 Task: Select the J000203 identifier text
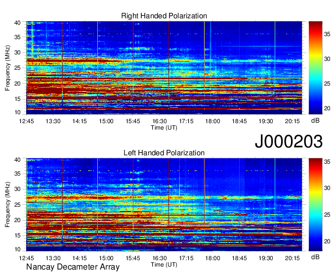(x=289, y=141)
